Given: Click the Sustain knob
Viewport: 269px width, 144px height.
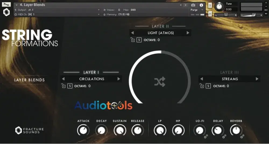Looking at the screenshot, I should click(x=120, y=130).
